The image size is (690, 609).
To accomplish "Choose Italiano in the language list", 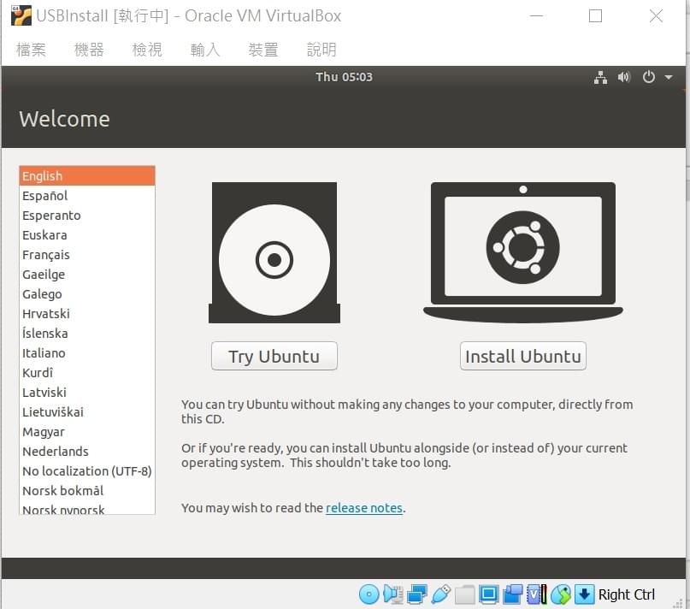I will click(87, 352).
